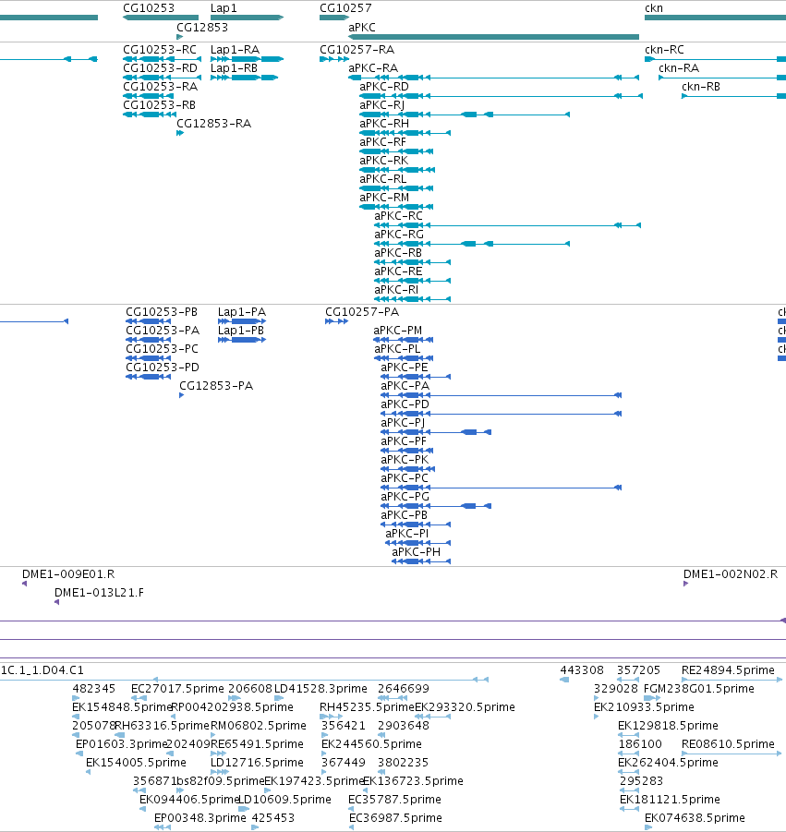The height and width of the screenshot is (832, 786).
Task: Open protein aPKC-PI
Action: point(418,543)
